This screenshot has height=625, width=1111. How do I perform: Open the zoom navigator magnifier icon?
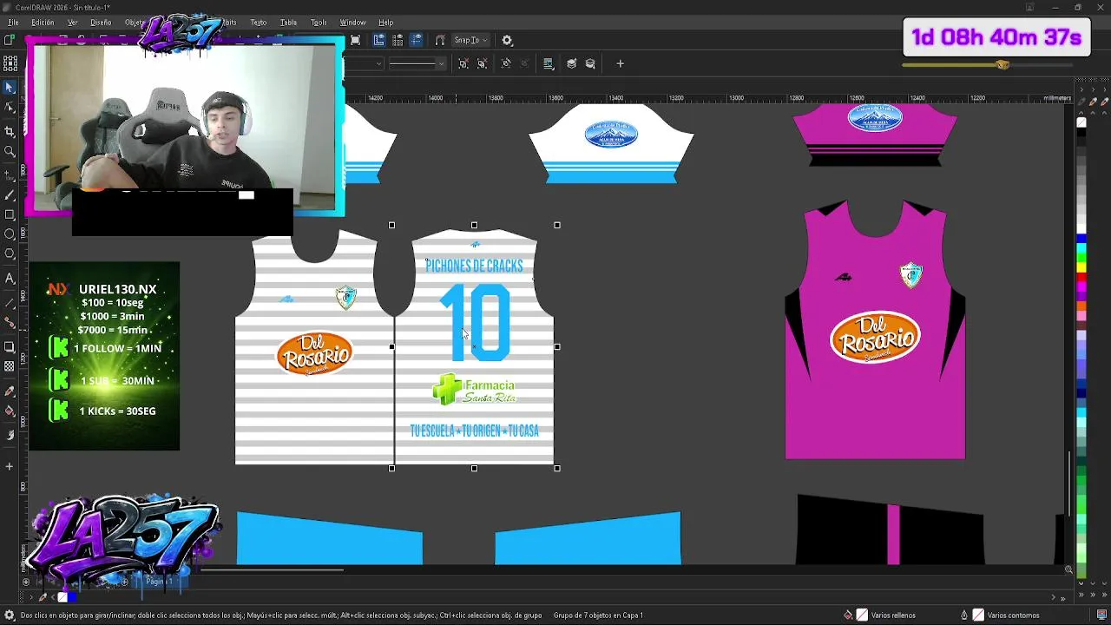[x=1068, y=569]
